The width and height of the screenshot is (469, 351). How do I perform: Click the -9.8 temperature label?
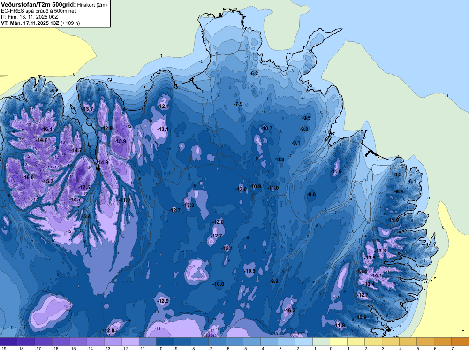pyautogui.click(x=311, y=194)
